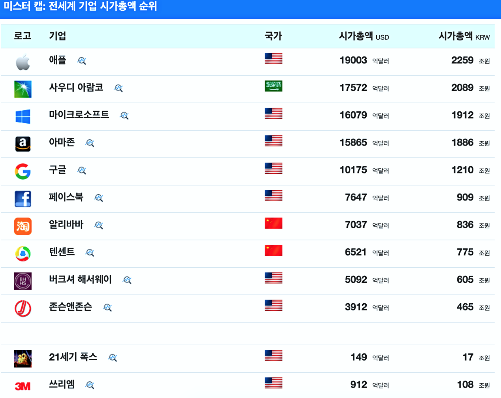Select the 465 조원 value

click(473, 307)
